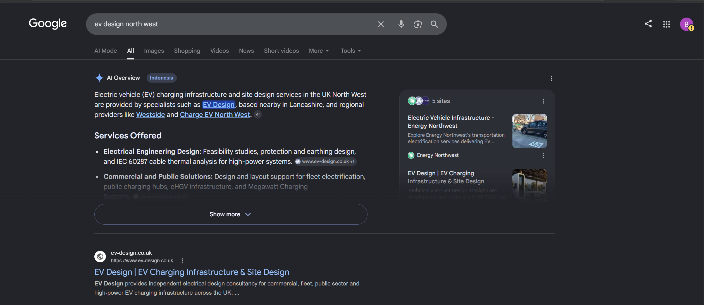The width and height of the screenshot is (704, 305).
Task: Select the All results tab
Action: [x=130, y=51]
